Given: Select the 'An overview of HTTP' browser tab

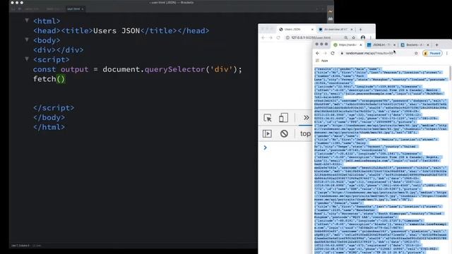Looking at the screenshot, I should [336, 30].
